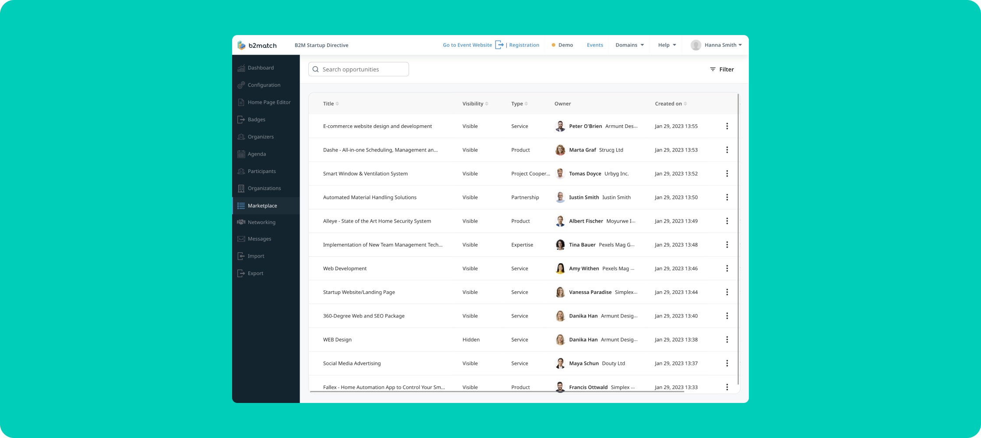Open the Hanna Smith user menu
This screenshot has height=438, width=981.
[716, 45]
